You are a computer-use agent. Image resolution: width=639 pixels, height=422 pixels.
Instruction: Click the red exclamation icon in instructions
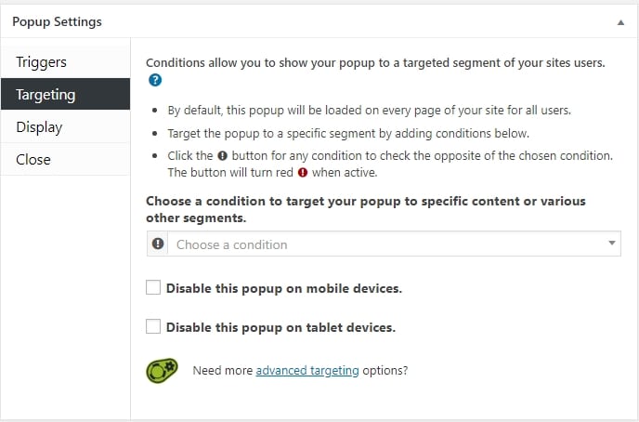[x=303, y=173]
